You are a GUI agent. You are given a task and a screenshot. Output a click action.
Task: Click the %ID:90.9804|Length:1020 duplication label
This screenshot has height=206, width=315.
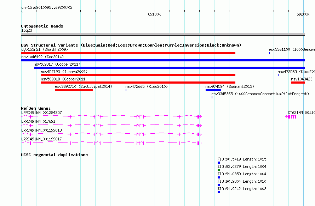click(x=242, y=181)
